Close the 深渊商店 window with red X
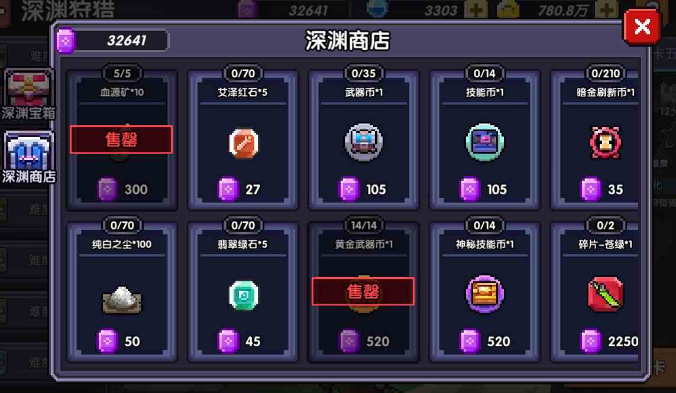The image size is (676, 393). 642,28
